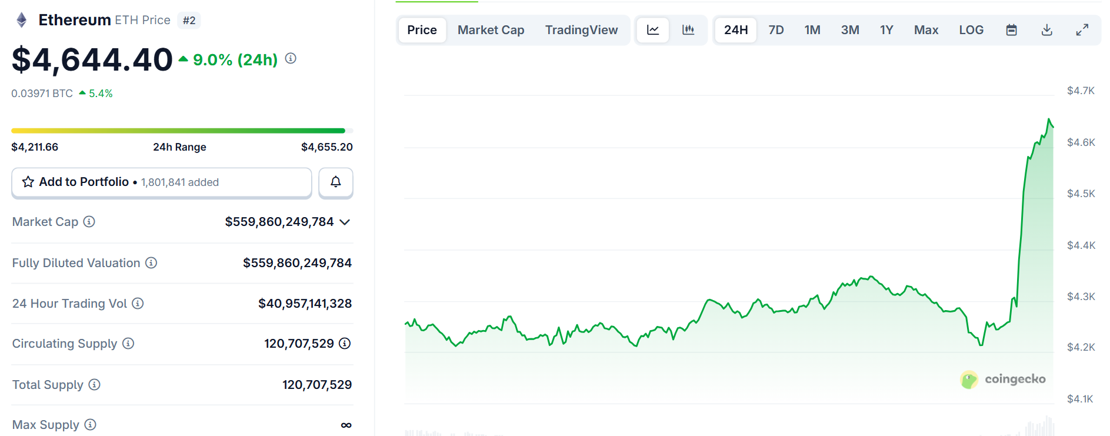Click the price alert bell icon
The image size is (1110, 436).
(336, 182)
